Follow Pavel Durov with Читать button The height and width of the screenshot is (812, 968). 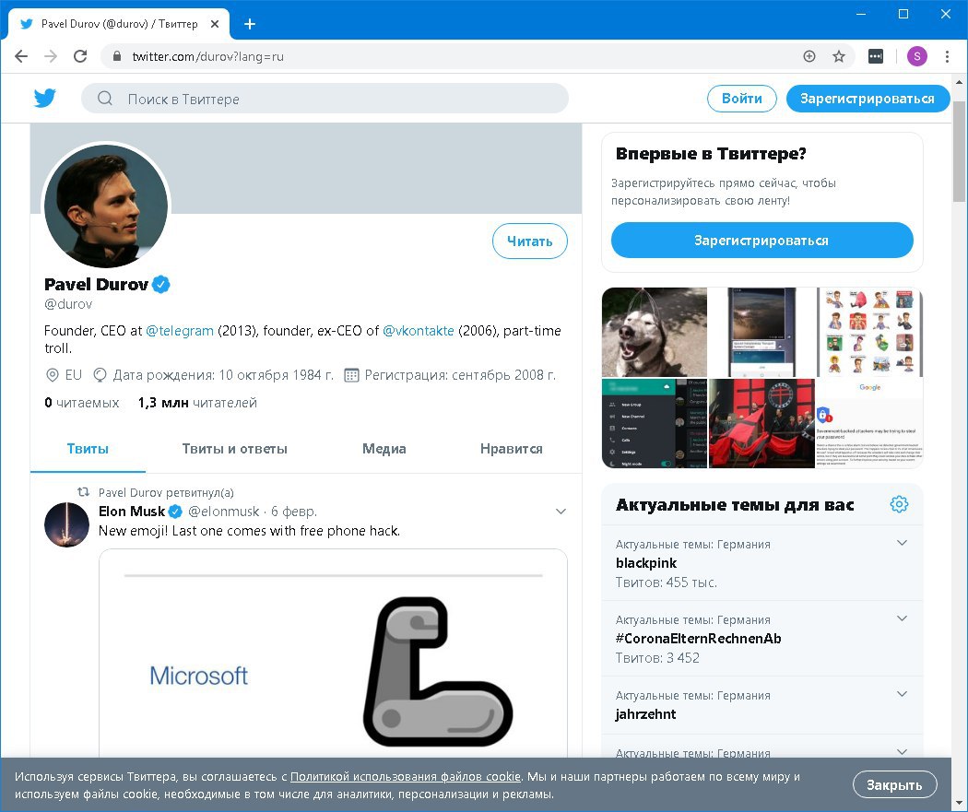(x=530, y=241)
